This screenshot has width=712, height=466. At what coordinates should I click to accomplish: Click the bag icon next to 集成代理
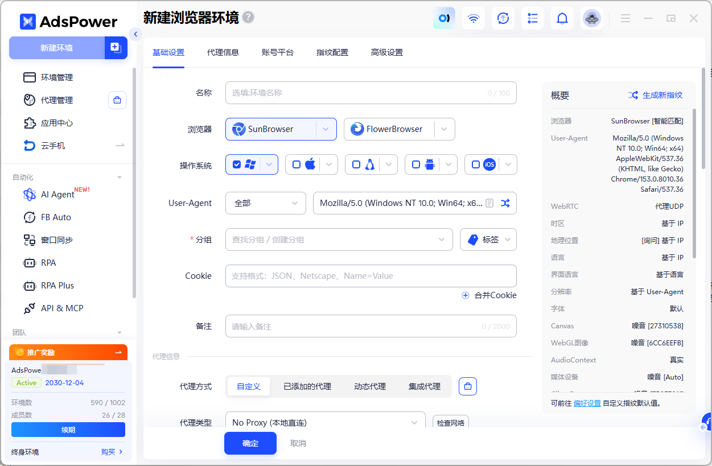point(468,386)
